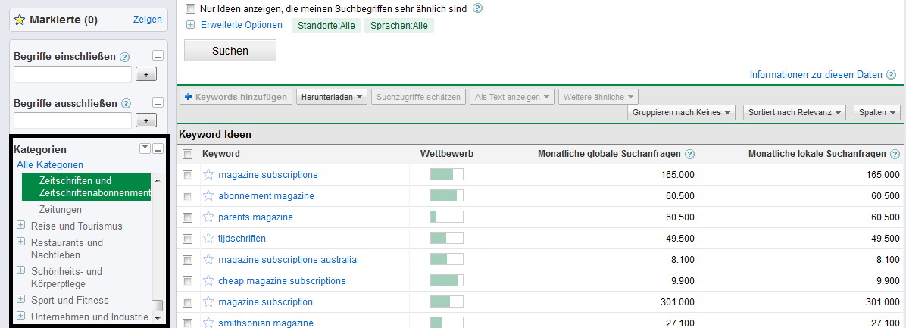Open help icon next to similar ideas option
Viewport: 906px width, 328px height.
pyautogui.click(x=477, y=8)
